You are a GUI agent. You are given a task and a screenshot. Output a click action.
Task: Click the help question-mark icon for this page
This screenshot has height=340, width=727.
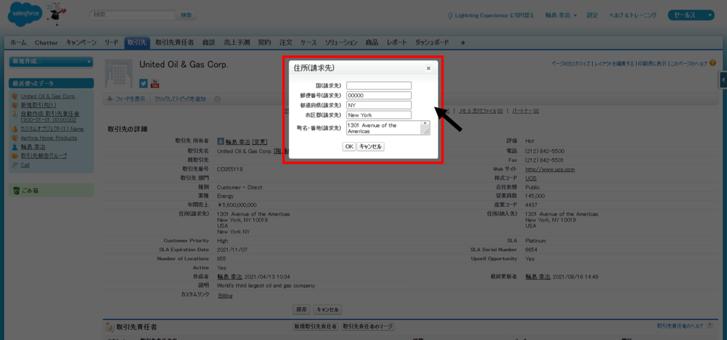712,63
